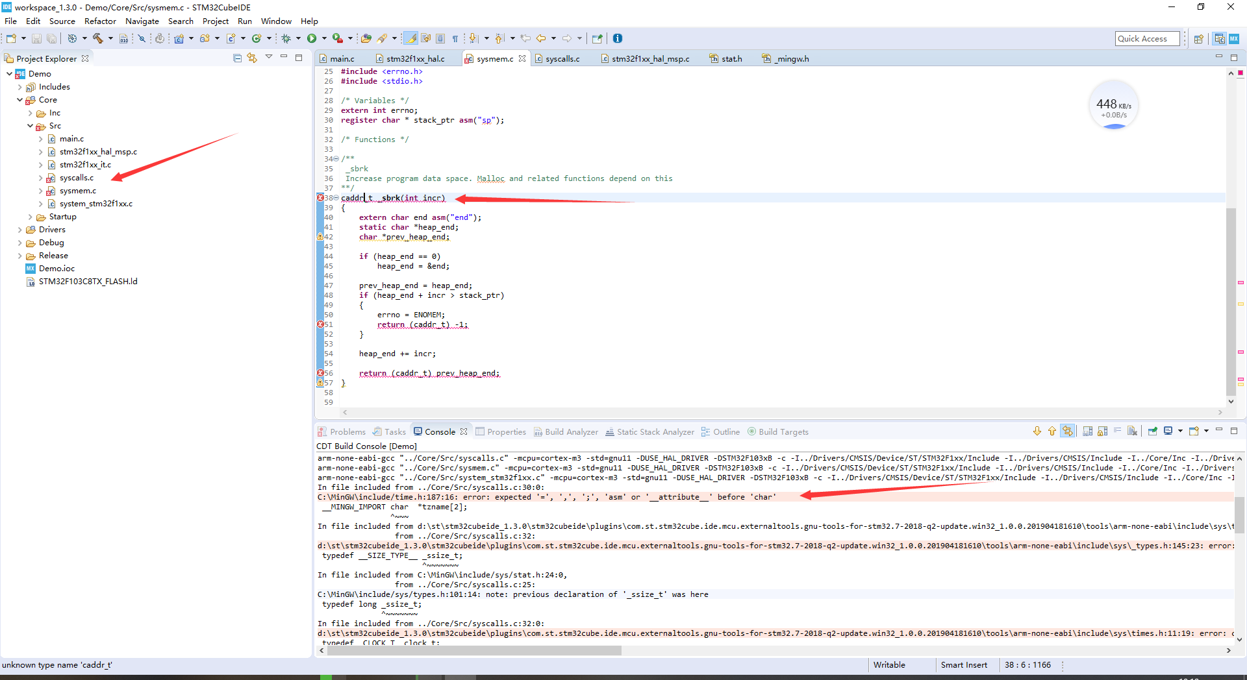
Task: Open the Source menu
Action: [62, 21]
